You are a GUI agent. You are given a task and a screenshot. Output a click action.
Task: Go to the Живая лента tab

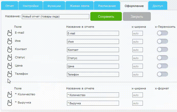79,6
